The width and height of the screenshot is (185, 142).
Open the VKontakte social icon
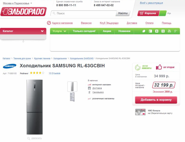pyautogui.click(x=157, y=31)
